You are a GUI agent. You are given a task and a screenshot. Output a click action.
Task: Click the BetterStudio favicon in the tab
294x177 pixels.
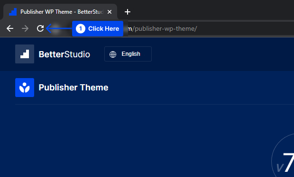[x=13, y=12]
